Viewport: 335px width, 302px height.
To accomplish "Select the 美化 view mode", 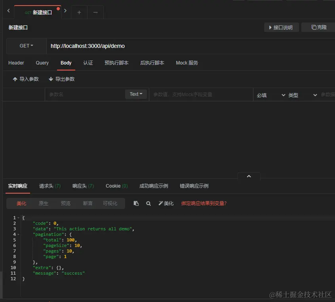I will tap(21, 203).
